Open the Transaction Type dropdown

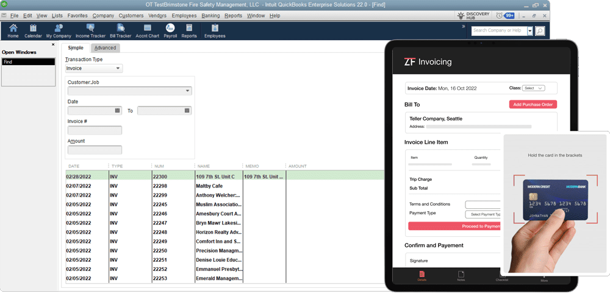coord(94,68)
